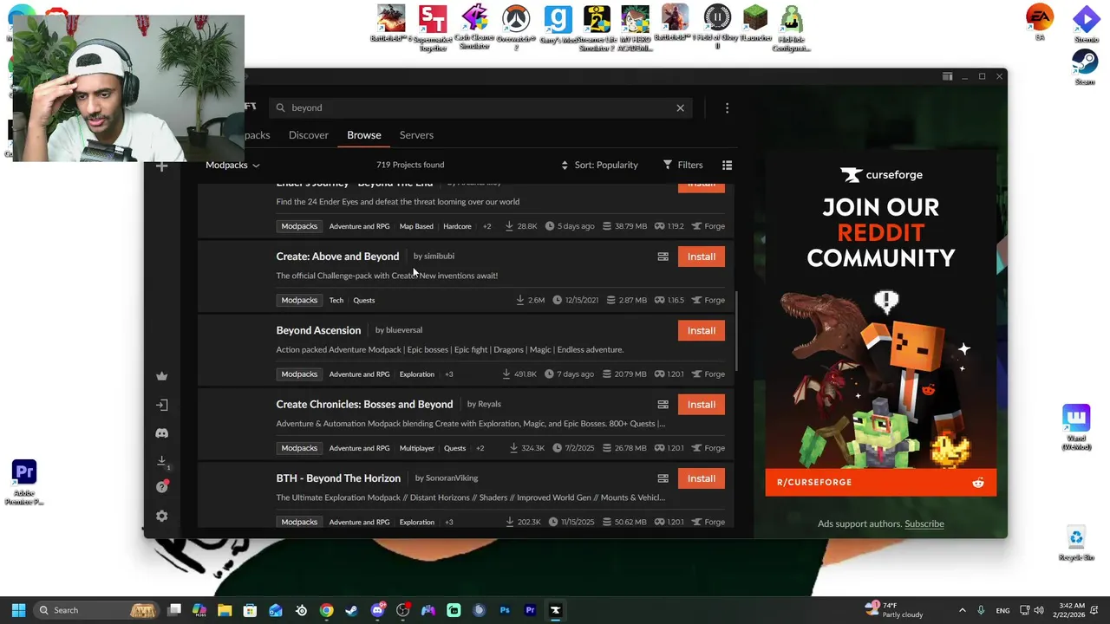The height and width of the screenshot is (624, 1110).
Task: Click Quests tag on Create: Above and Beyond
Action: 364,300
